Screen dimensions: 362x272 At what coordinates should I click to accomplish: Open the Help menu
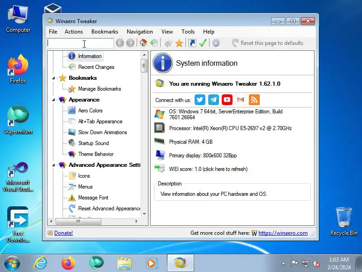click(209, 32)
